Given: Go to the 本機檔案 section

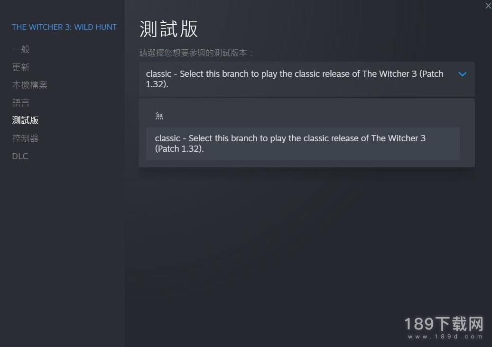Looking at the screenshot, I should (x=29, y=85).
